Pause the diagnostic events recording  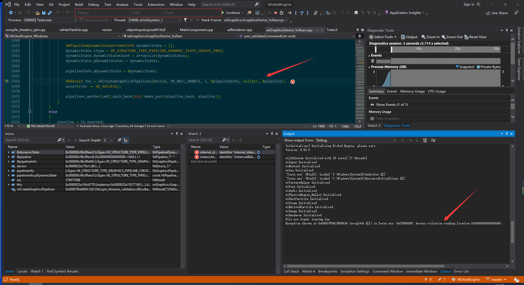[373, 61]
